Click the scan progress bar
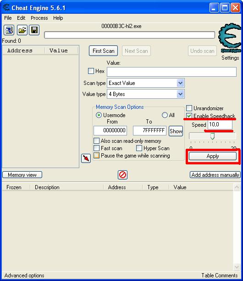The image size is (243, 281). (130, 35)
